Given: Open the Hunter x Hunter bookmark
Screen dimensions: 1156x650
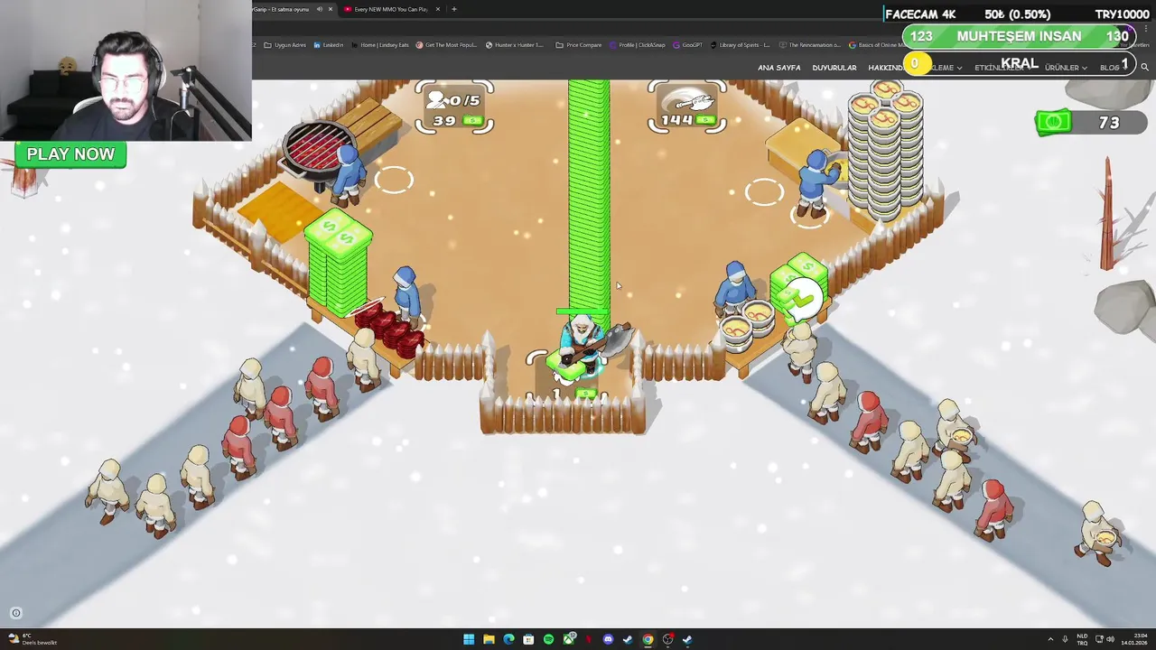Looking at the screenshot, I should tap(515, 45).
